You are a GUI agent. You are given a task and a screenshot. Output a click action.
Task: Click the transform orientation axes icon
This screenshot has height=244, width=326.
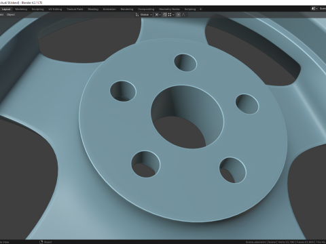click(x=137, y=14)
